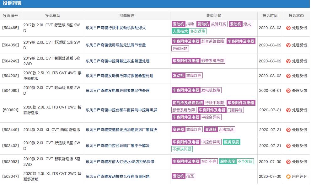311x185 pixels.
Task: Open complaint number 【503047】
Action: tap(10, 176)
